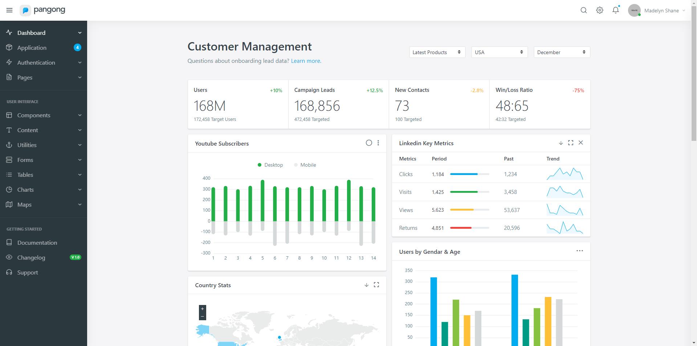Image resolution: width=697 pixels, height=346 pixels.
Task: Click the Content type icon
Action: (9, 130)
